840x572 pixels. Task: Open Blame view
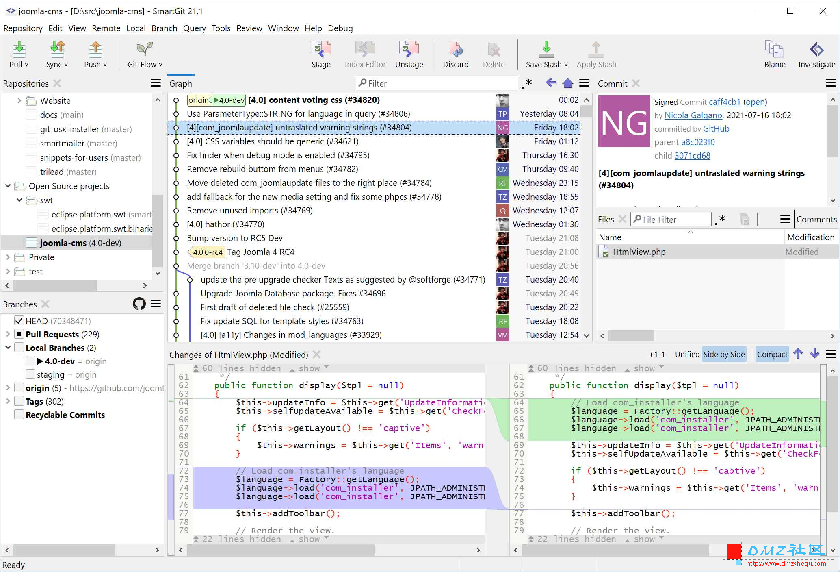(775, 54)
